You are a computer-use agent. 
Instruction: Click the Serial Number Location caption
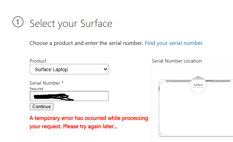click(x=177, y=61)
